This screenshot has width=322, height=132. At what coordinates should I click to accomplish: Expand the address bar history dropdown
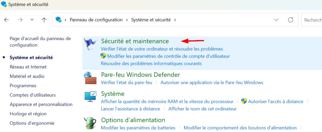(276, 20)
